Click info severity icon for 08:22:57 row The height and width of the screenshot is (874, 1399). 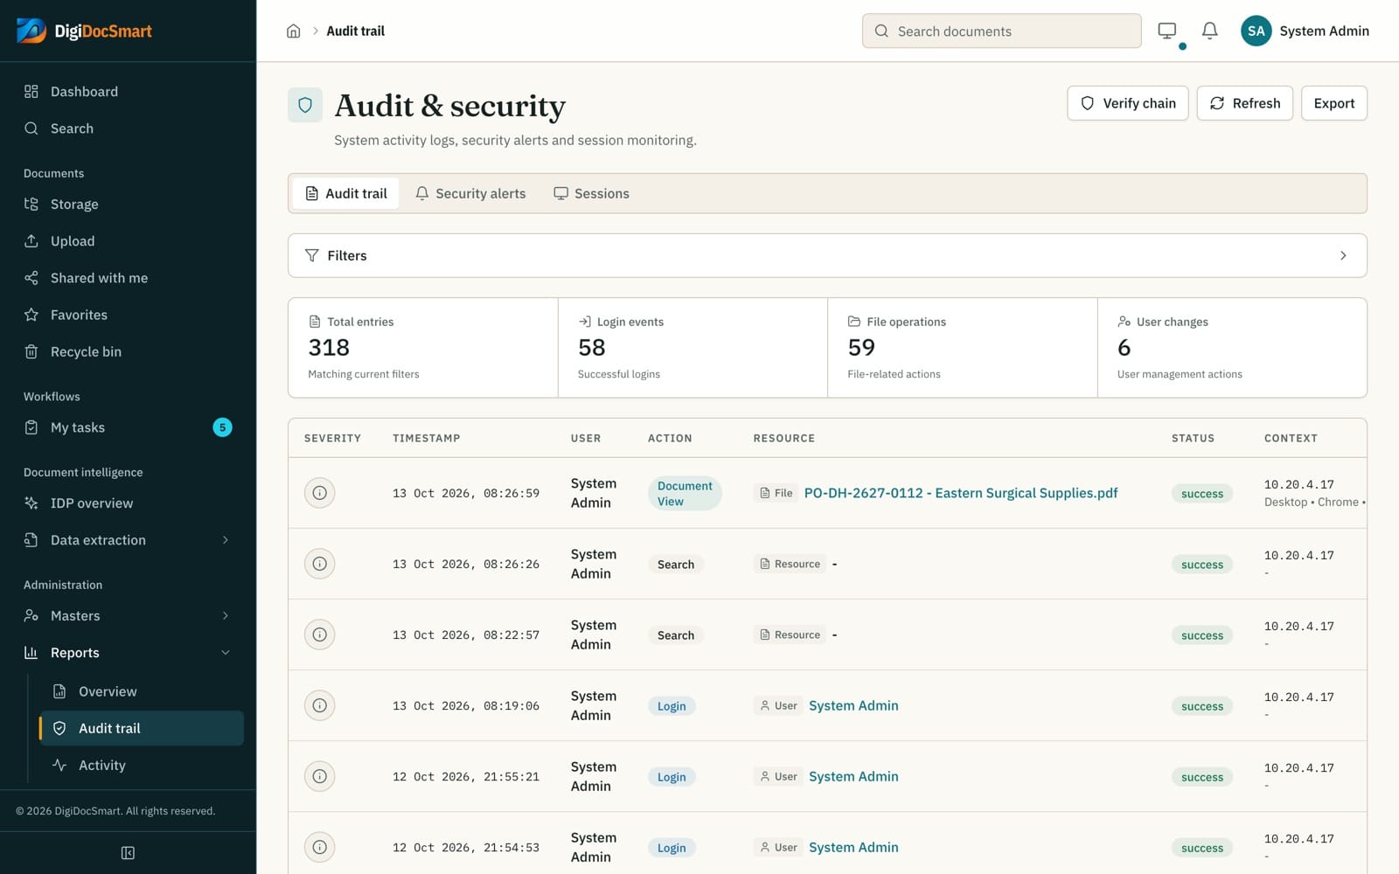[320, 635]
